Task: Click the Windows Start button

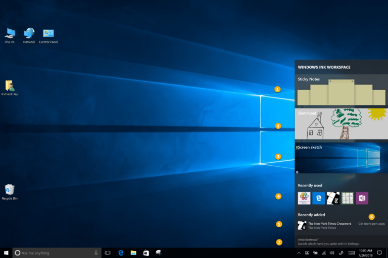Action: (x=6, y=252)
